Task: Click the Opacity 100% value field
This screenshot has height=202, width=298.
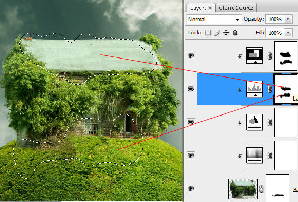Action: (x=275, y=19)
